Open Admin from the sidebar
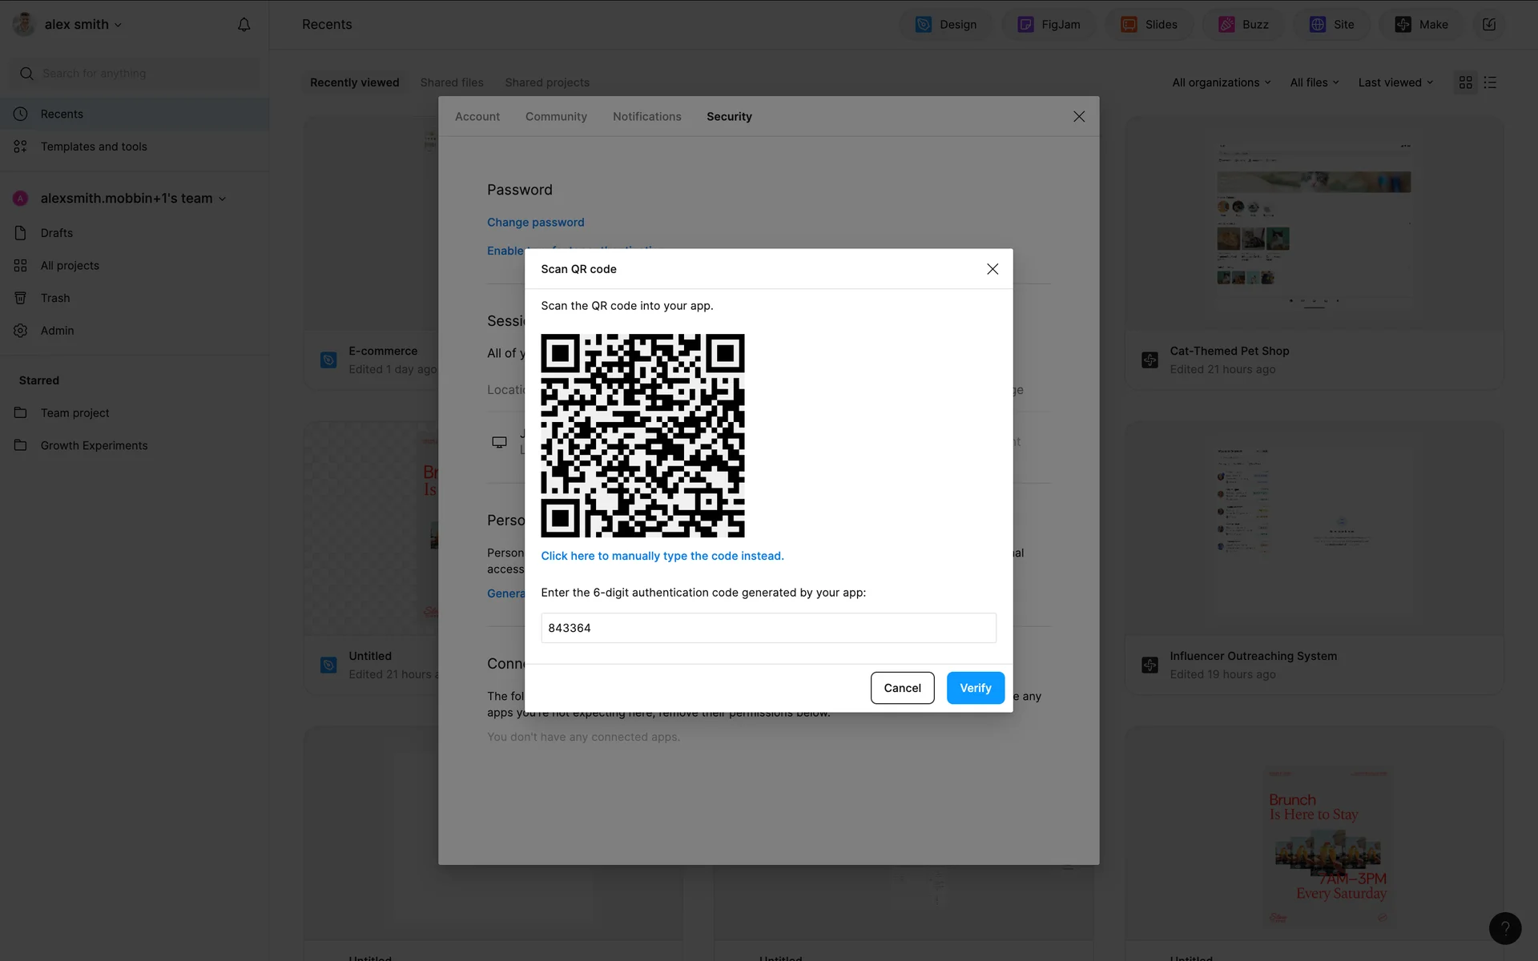This screenshot has height=961, width=1538. 57,330
